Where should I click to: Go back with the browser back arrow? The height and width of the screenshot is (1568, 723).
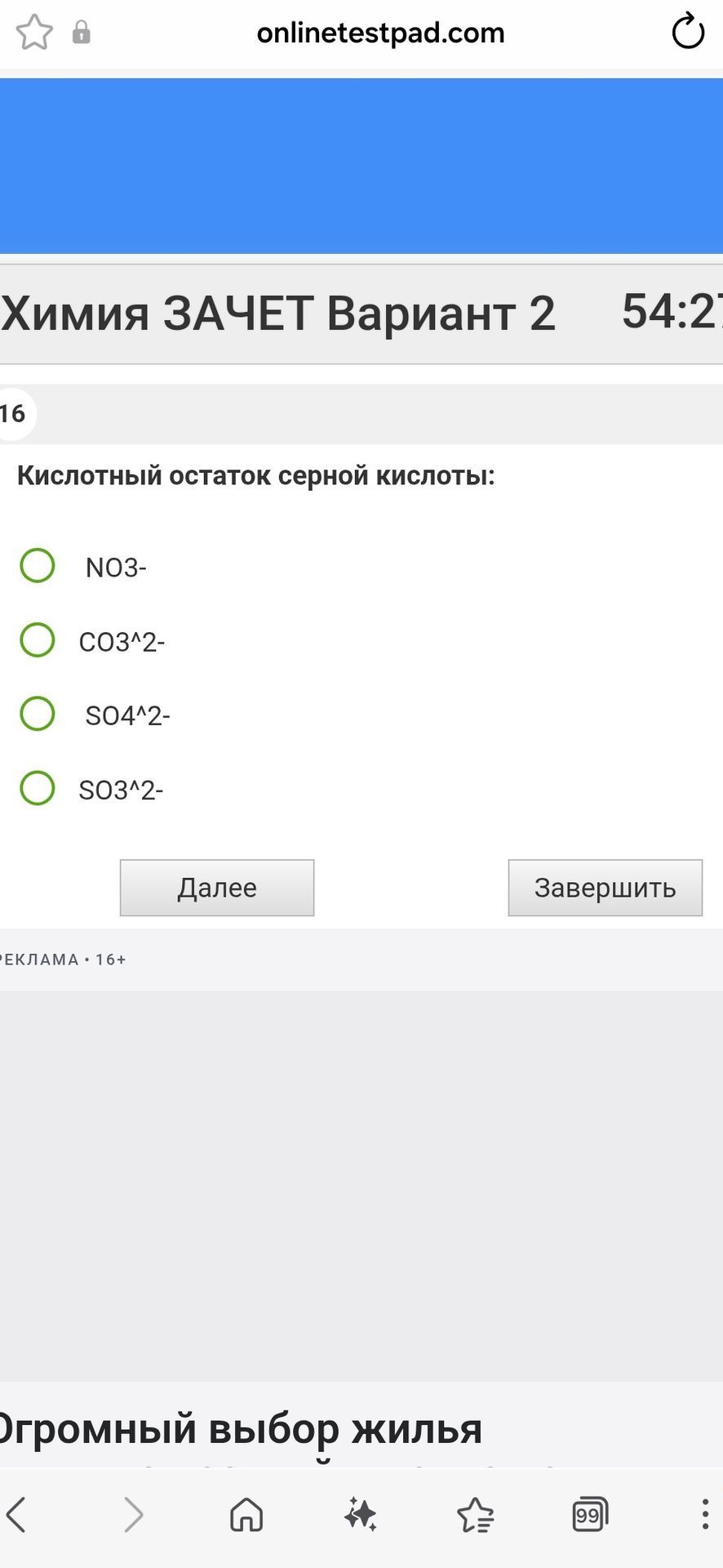17,1515
